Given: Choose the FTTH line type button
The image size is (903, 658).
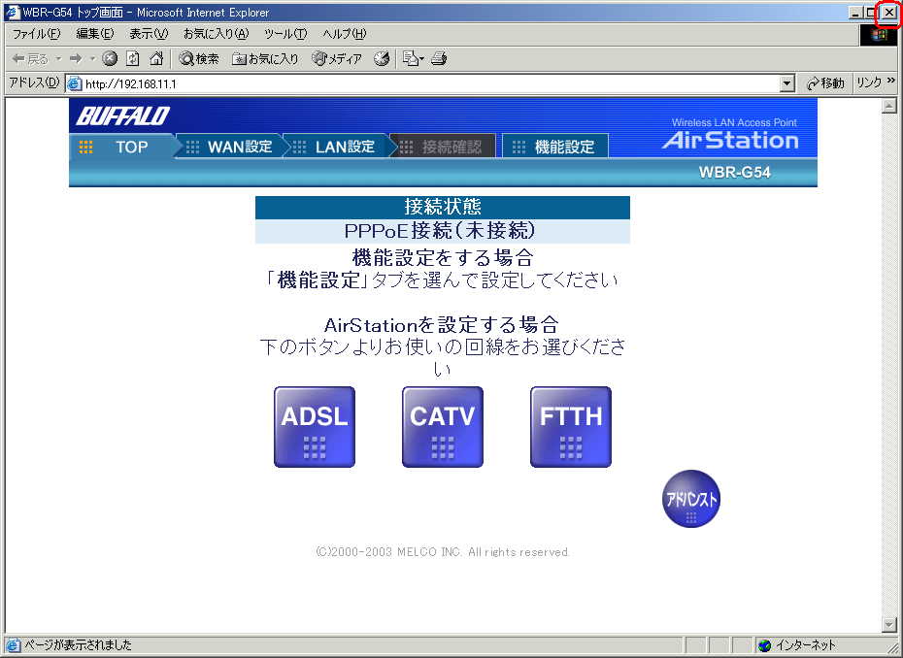Looking at the screenshot, I should pyautogui.click(x=571, y=427).
